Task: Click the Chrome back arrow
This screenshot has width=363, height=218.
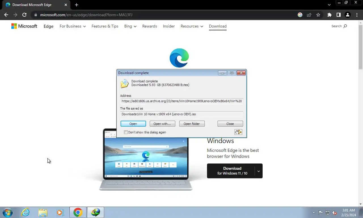Action: click(6, 15)
